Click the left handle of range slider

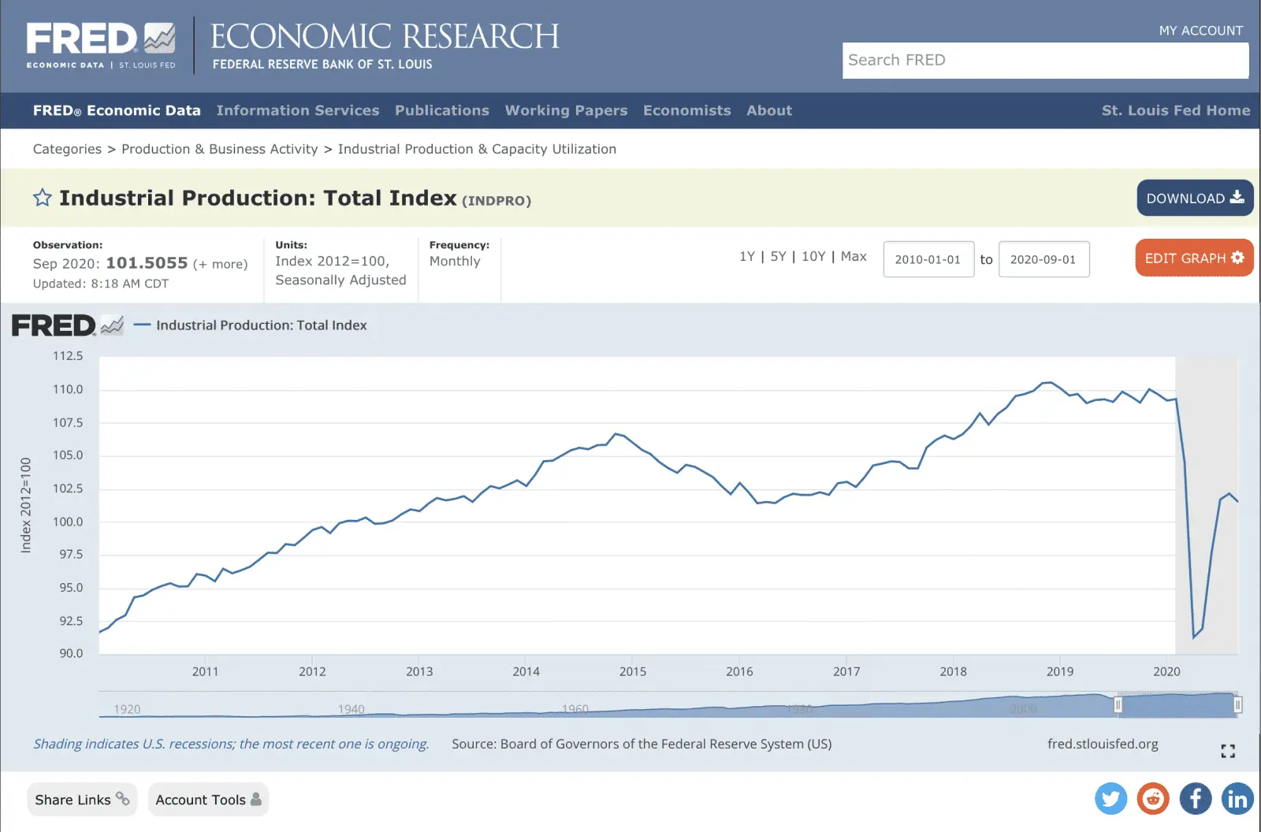(1118, 705)
